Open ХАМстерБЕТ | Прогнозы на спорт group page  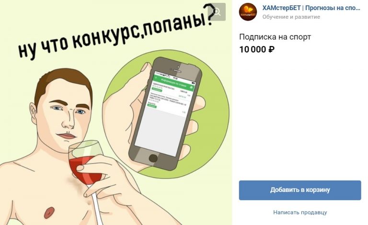[x=311, y=8]
